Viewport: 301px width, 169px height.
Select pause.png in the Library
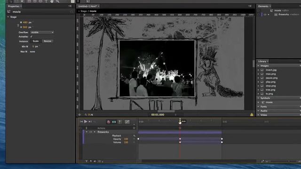[272, 78]
